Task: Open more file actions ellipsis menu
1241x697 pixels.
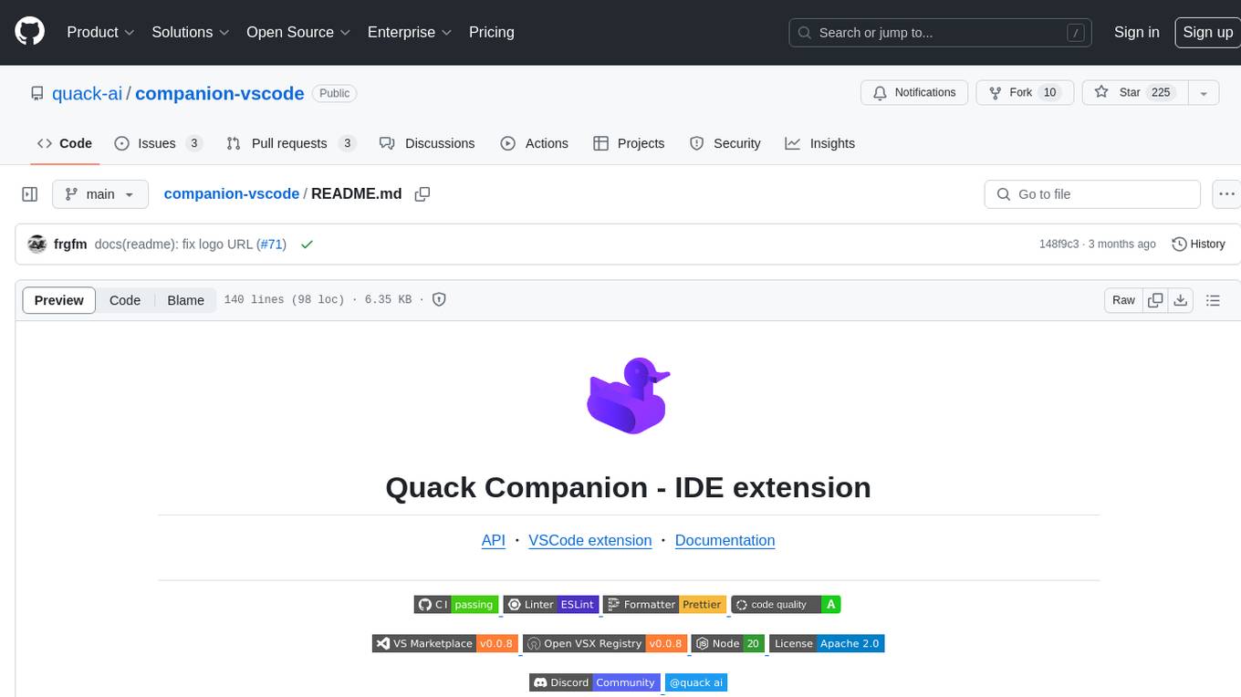Action: coord(1226,194)
